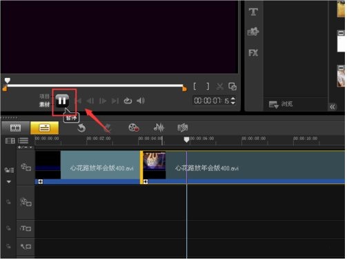Click the timeline playhead marker
The height and width of the screenshot is (260, 347).
[x=186, y=139]
